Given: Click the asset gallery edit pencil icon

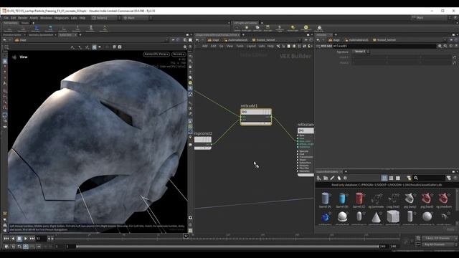Looking at the screenshot, I should pyautogui.click(x=332, y=178).
